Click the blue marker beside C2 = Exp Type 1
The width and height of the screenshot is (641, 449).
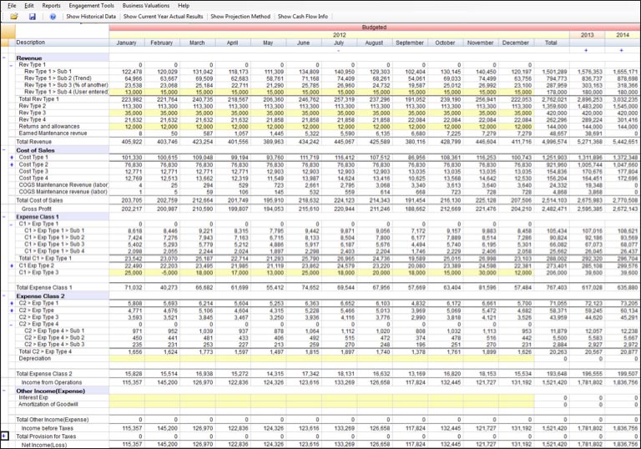pos(11,303)
